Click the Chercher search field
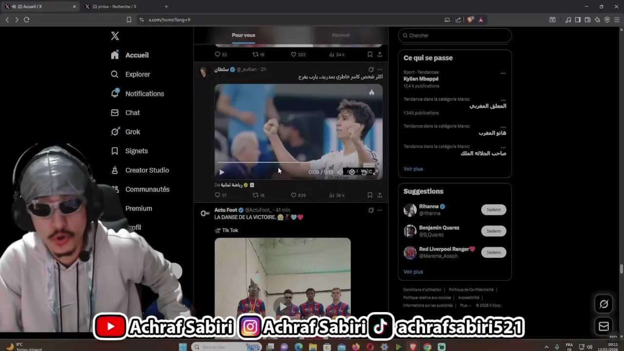The image size is (624, 351). point(455,36)
